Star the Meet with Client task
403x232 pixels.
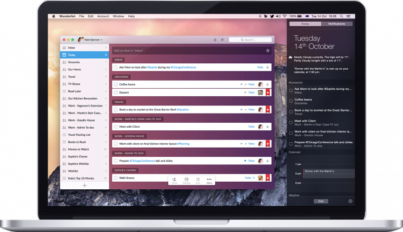click(268, 127)
